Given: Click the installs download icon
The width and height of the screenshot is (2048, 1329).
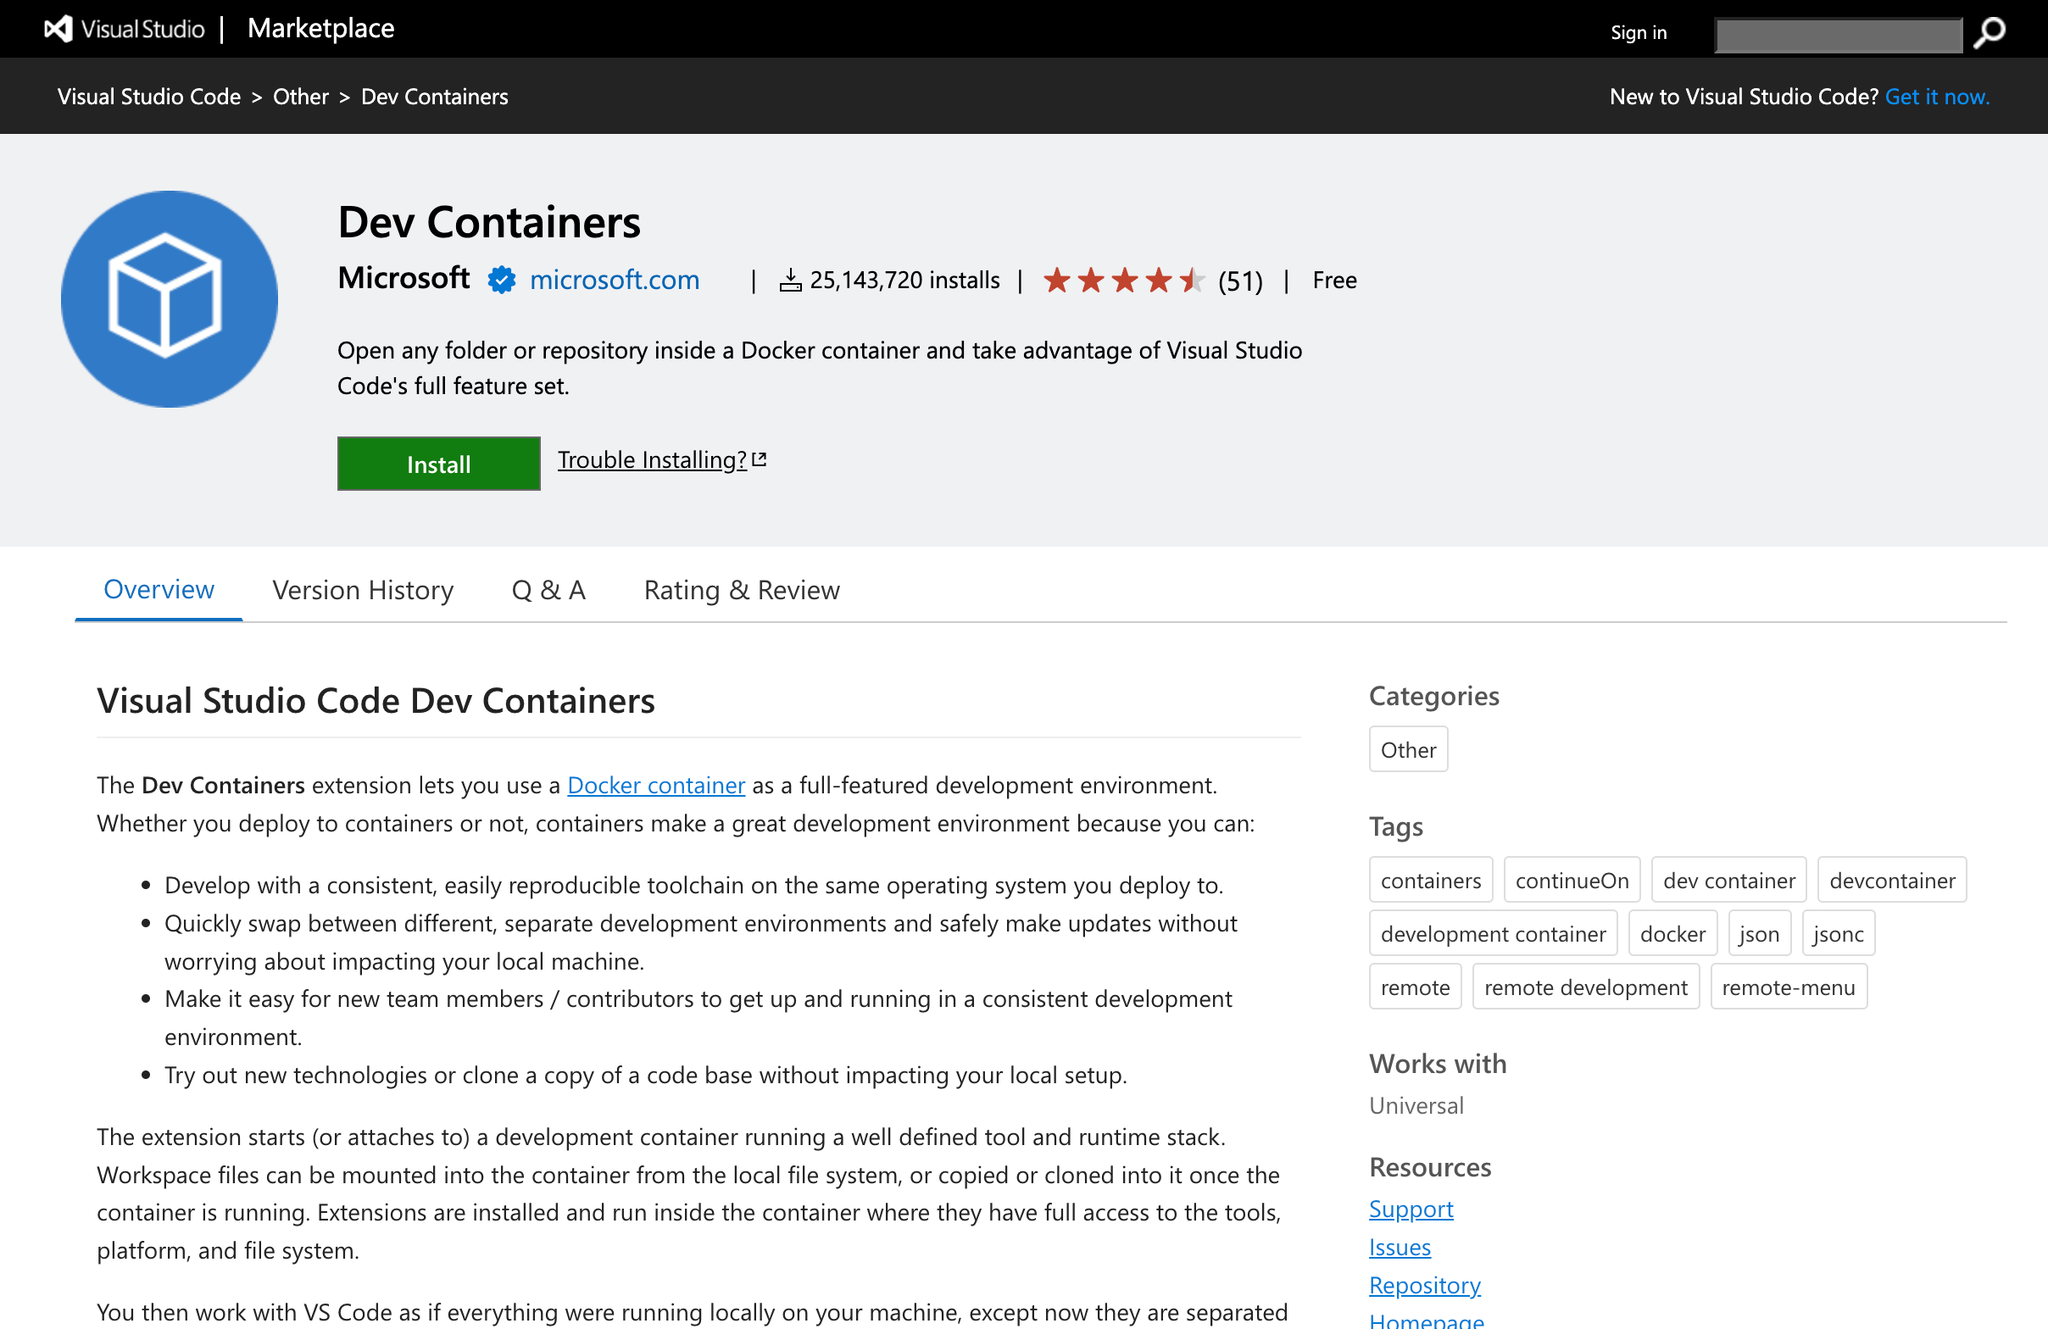Looking at the screenshot, I should 790,281.
